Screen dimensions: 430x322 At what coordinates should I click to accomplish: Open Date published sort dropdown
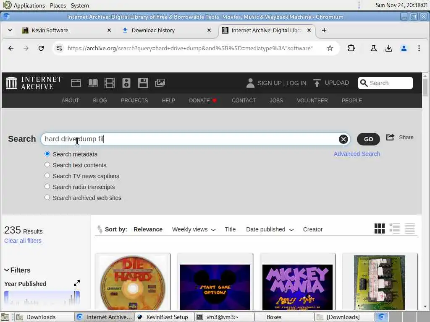[270, 229]
